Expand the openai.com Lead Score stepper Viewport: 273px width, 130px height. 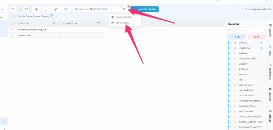[x=102, y=35]
